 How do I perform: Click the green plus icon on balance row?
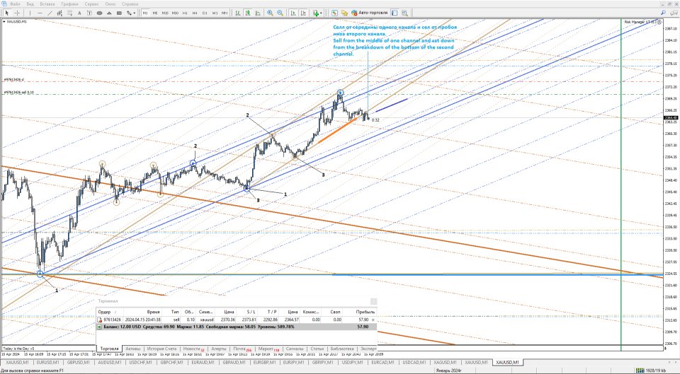point(99,327)
